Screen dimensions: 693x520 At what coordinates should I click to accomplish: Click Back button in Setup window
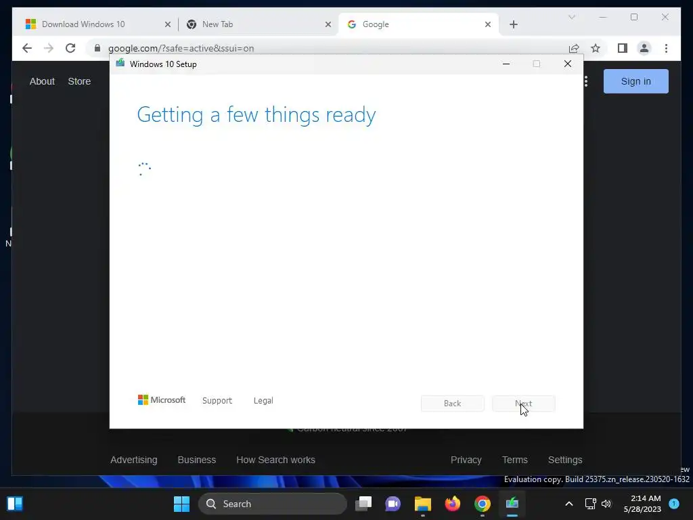tap(452, 404)
